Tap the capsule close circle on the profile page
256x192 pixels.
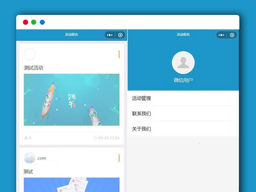232,35
